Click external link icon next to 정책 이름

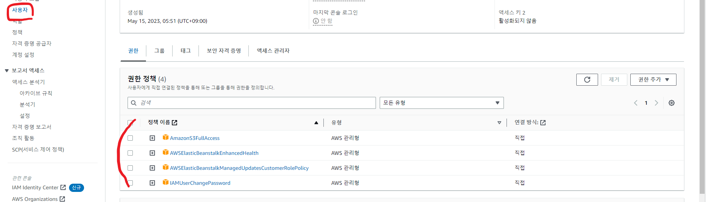tap(174, 123)
